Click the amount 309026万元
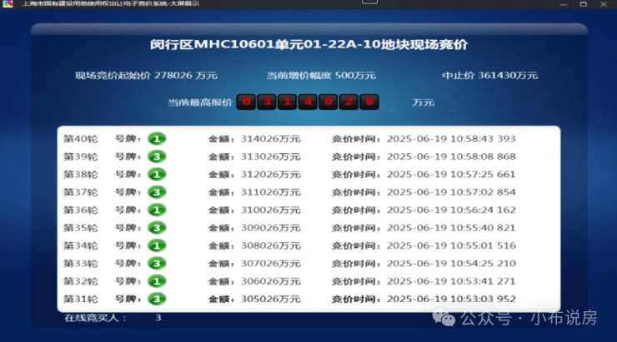Image resolution: width=617 pixels, height=342 pixels. (x=271, y=228)
